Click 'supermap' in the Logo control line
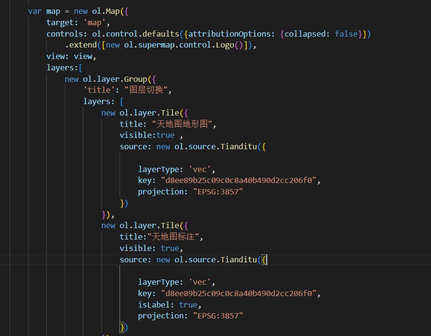Screen dimensions: 431x336 tap(156, 45)
